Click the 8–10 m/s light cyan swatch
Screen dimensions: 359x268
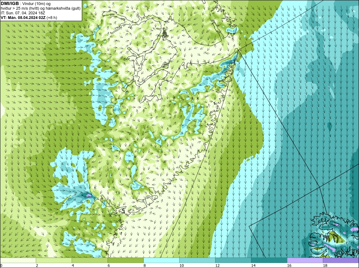[162, 260]
